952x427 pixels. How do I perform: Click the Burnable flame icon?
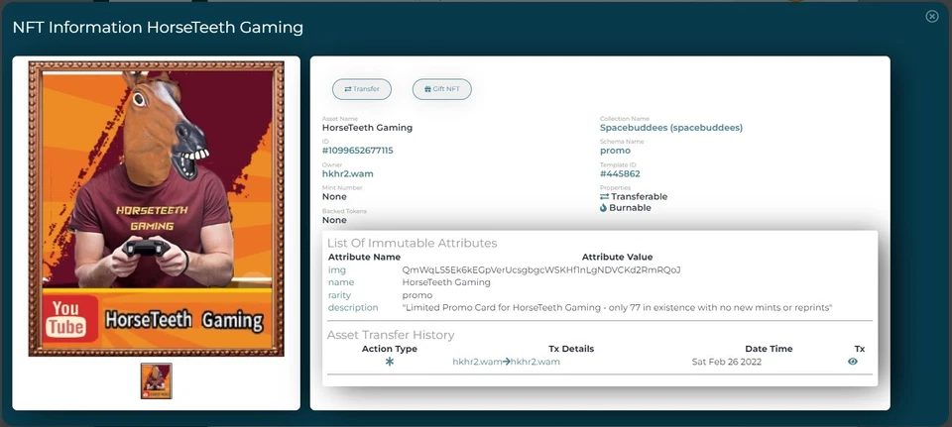[x=604, y=207]
